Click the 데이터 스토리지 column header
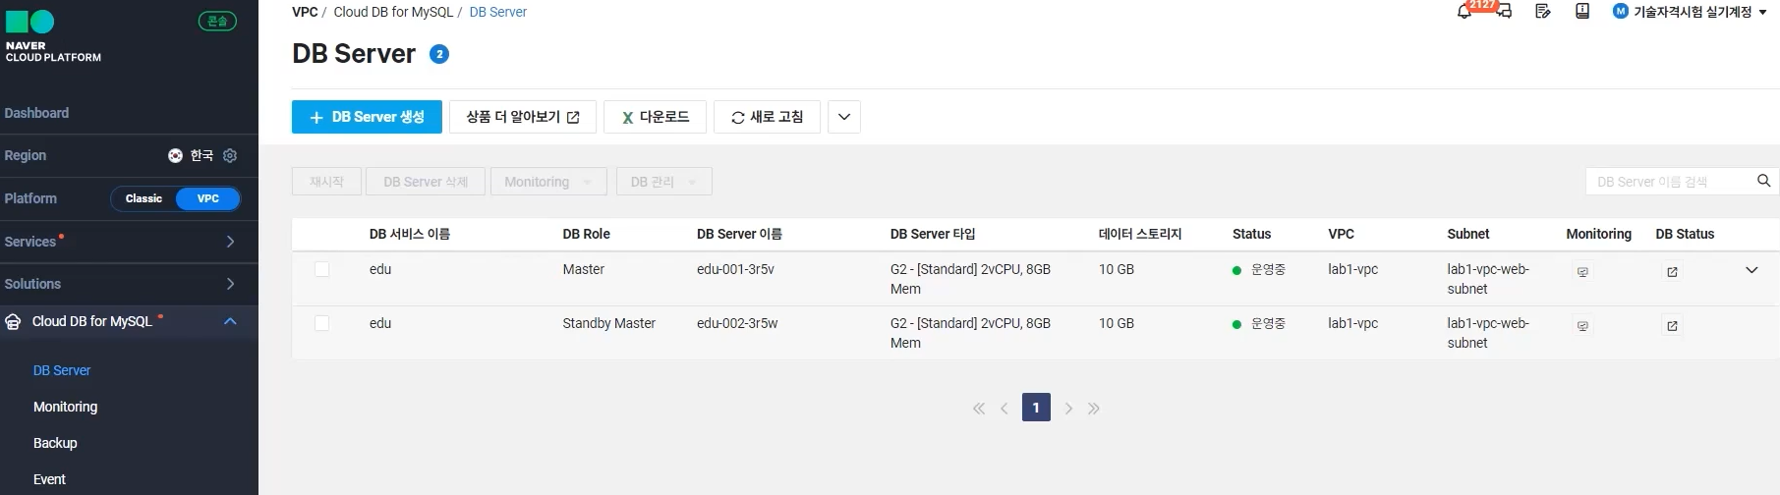 1140,234
